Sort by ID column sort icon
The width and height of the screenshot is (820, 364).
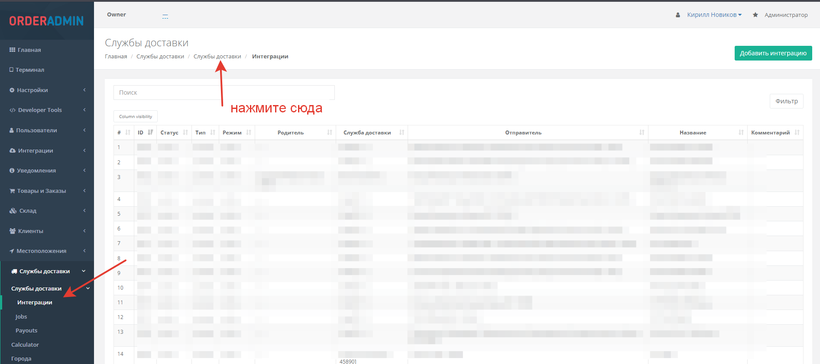(x=150, y=132)
